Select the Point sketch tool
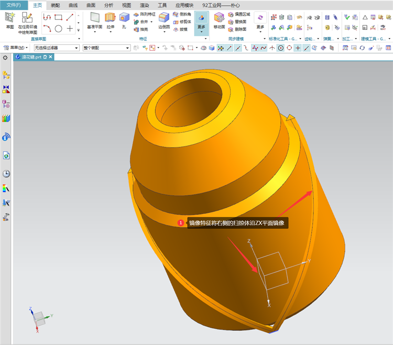Image resolution: width=393 pixels, height=345 pixels. [70, 29]
